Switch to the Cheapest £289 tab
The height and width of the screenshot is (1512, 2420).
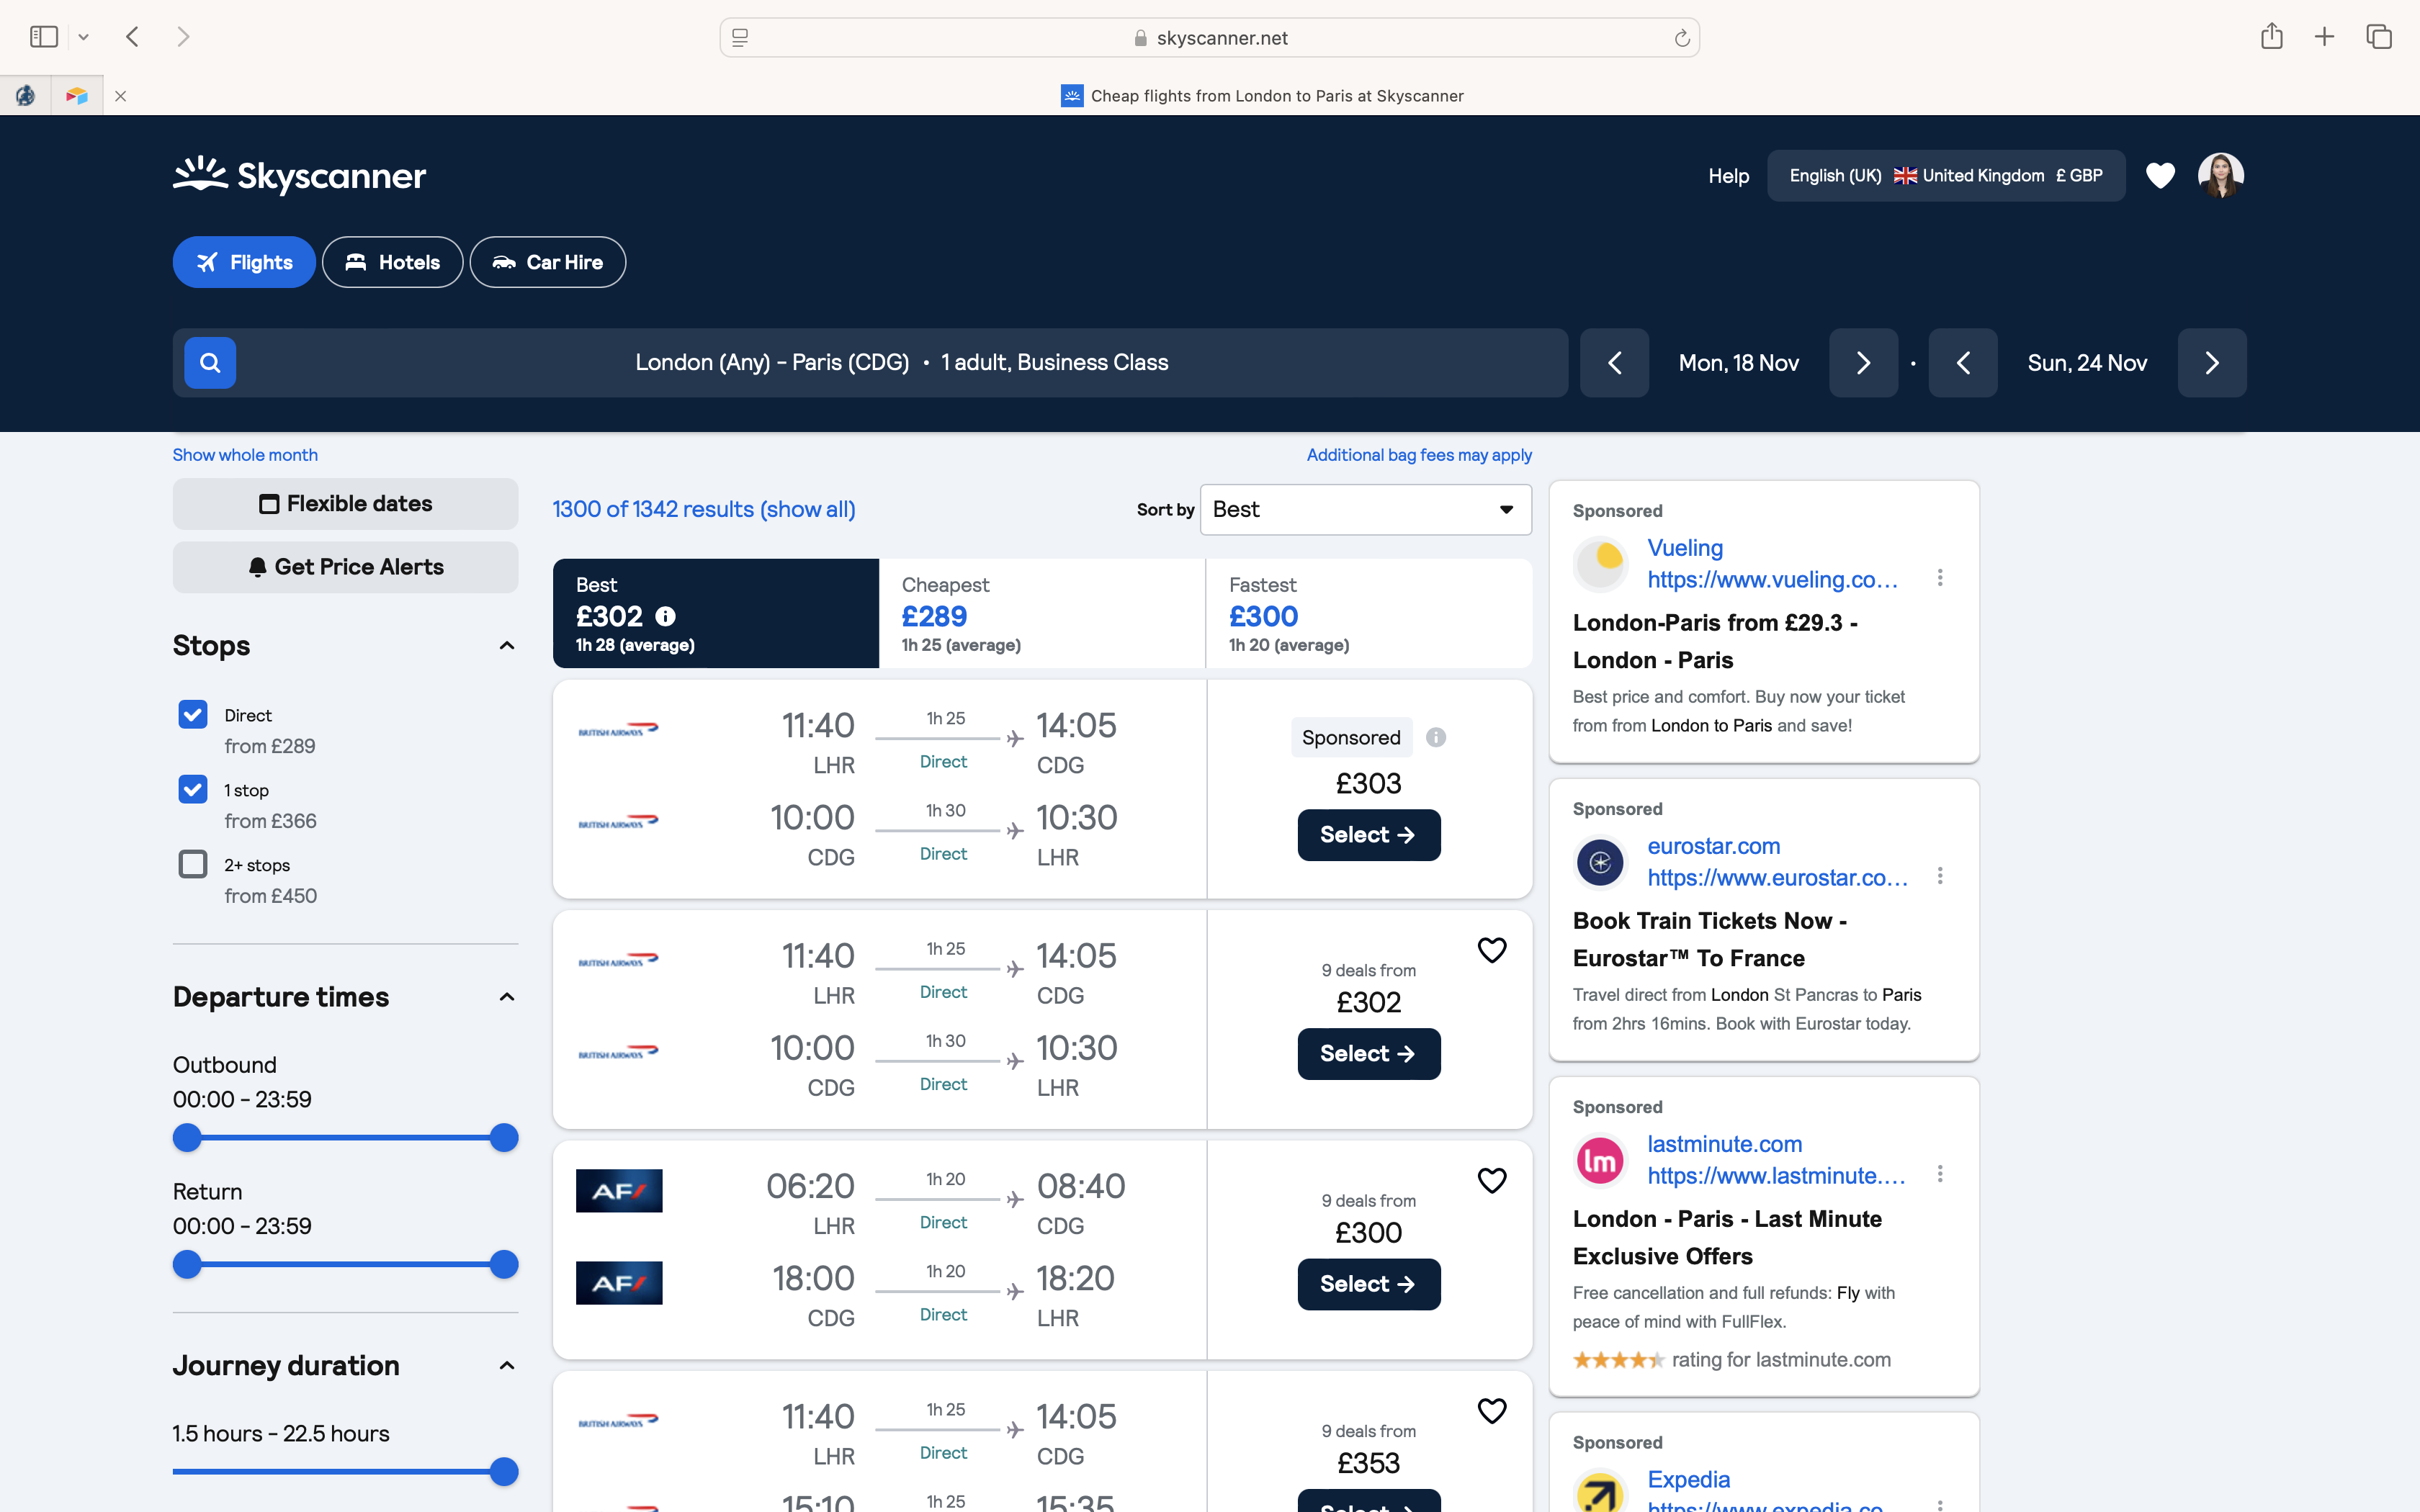pos(1041,613)
